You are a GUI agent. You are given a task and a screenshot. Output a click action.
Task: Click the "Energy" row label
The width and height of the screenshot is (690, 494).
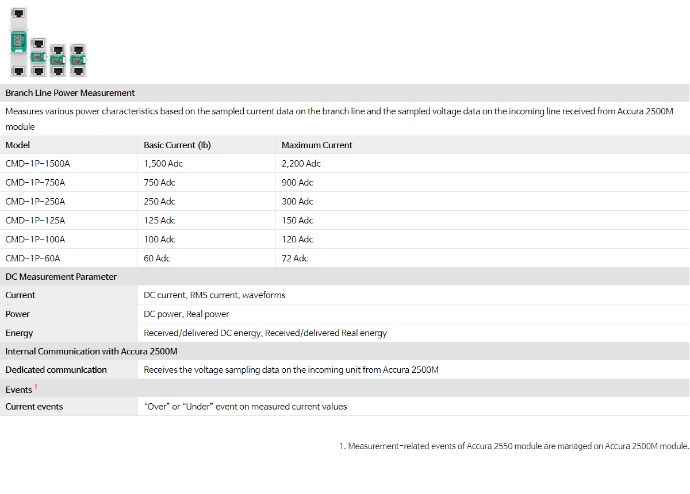tap(20, 333)
